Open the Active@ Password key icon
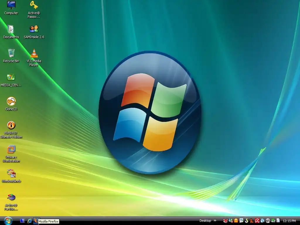Viewport: 300px width, 225px height. (34, 10)
